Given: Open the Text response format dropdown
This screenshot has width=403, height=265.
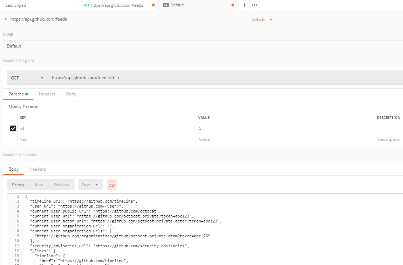Looking at the screenshot, I should pyautogui.click(x=90, y=184).
